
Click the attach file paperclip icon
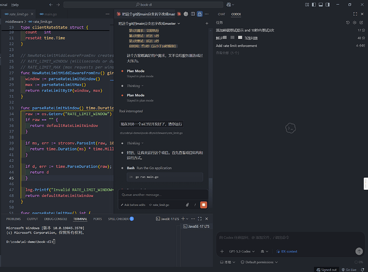pyautogui.click(x=187, y=205)
